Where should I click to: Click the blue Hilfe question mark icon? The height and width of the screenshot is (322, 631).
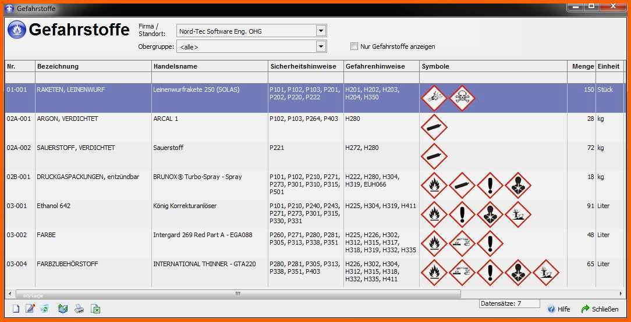[551, 309]
